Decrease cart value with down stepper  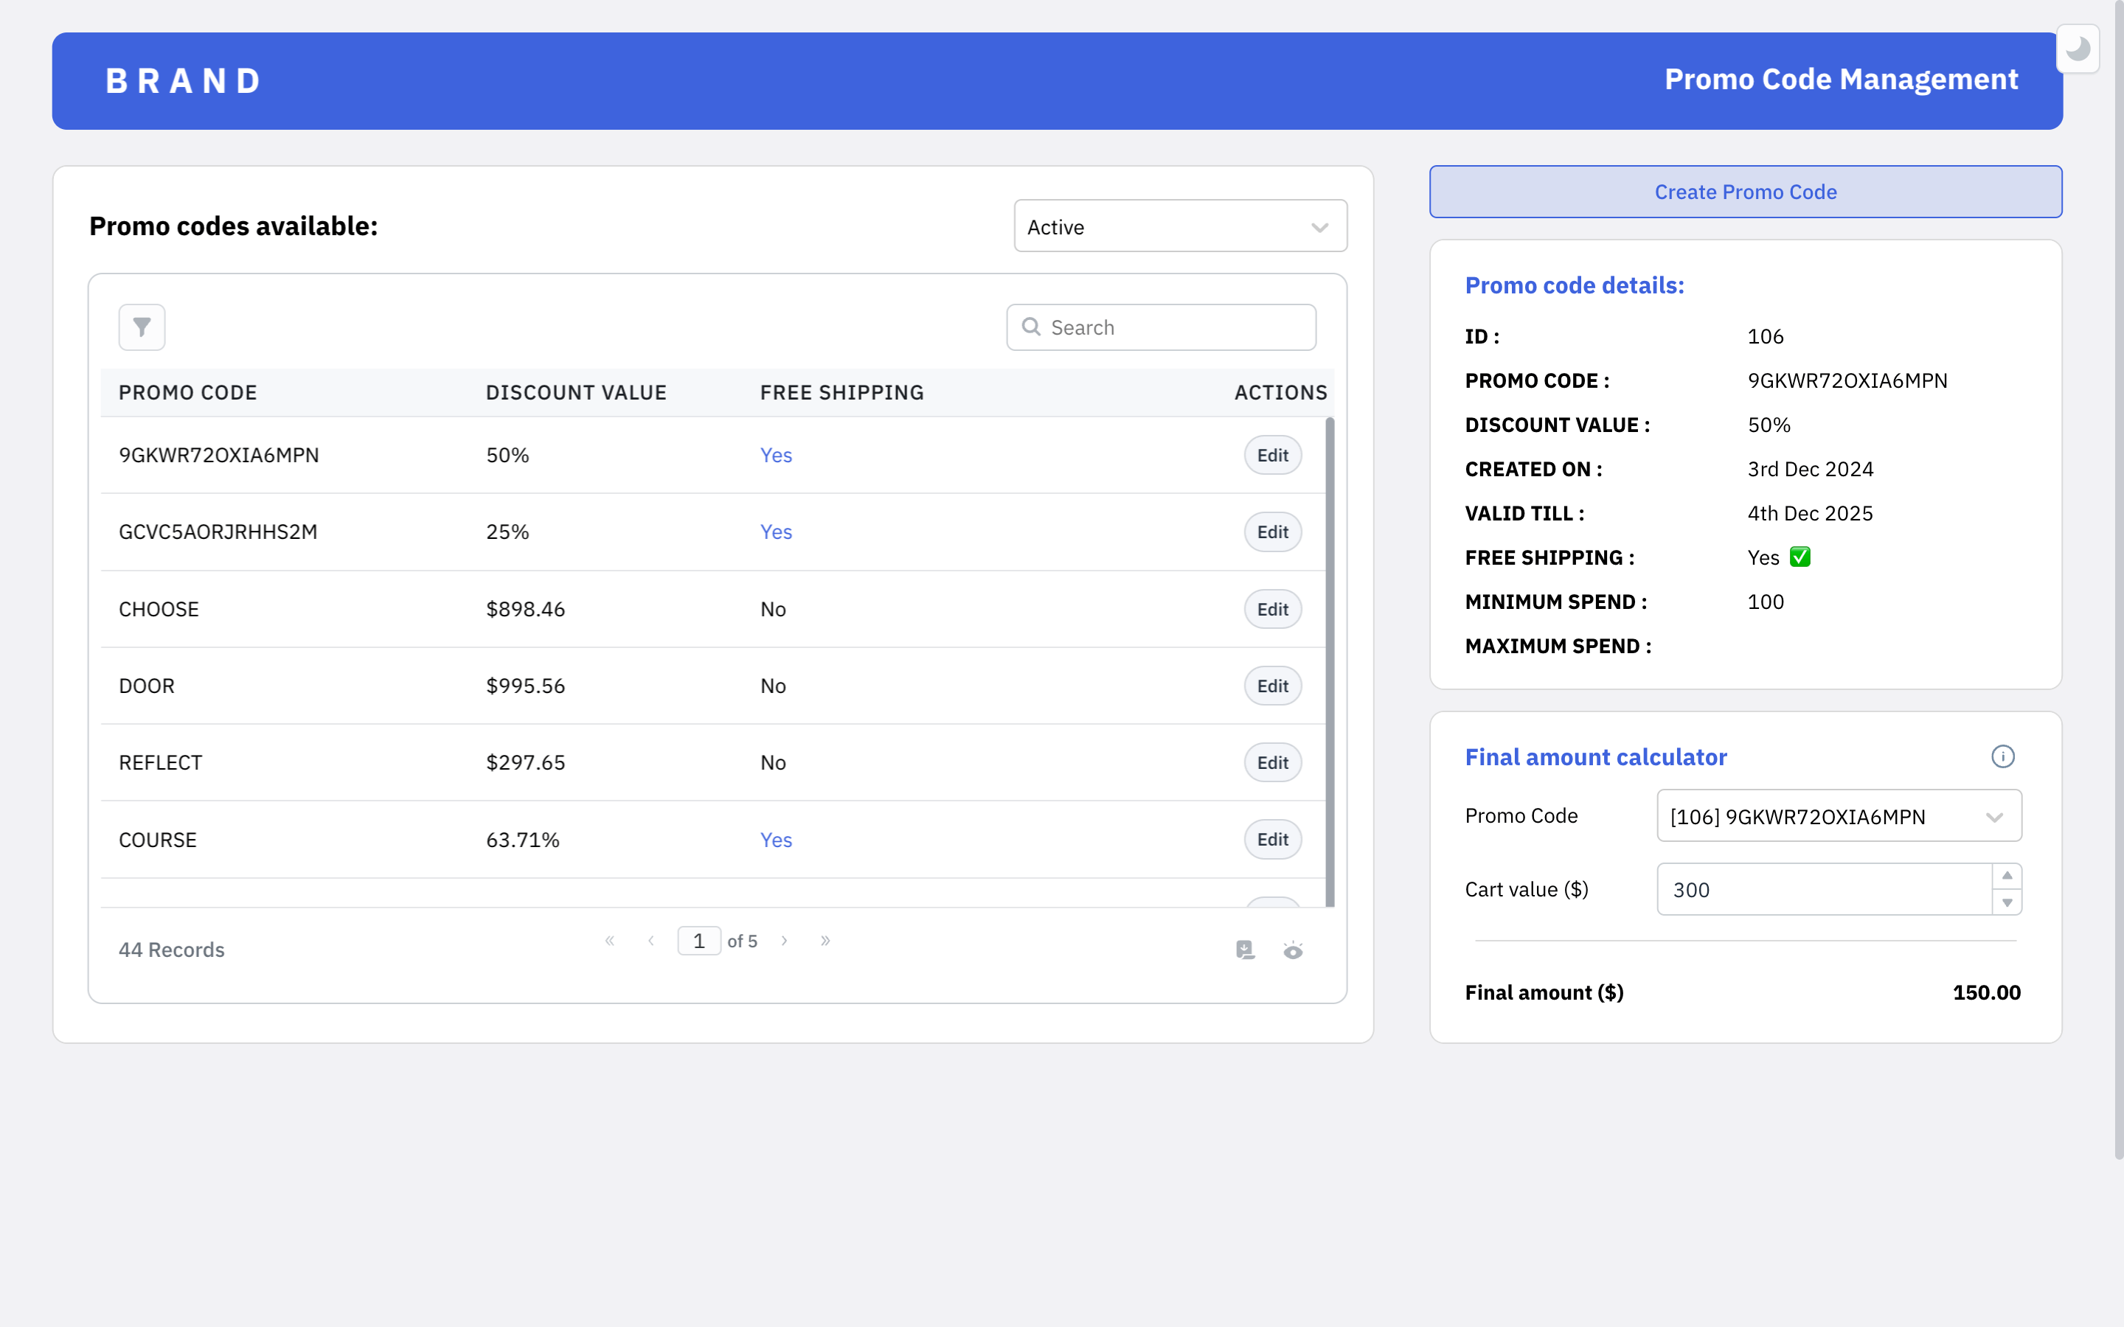pos(2007,902)
